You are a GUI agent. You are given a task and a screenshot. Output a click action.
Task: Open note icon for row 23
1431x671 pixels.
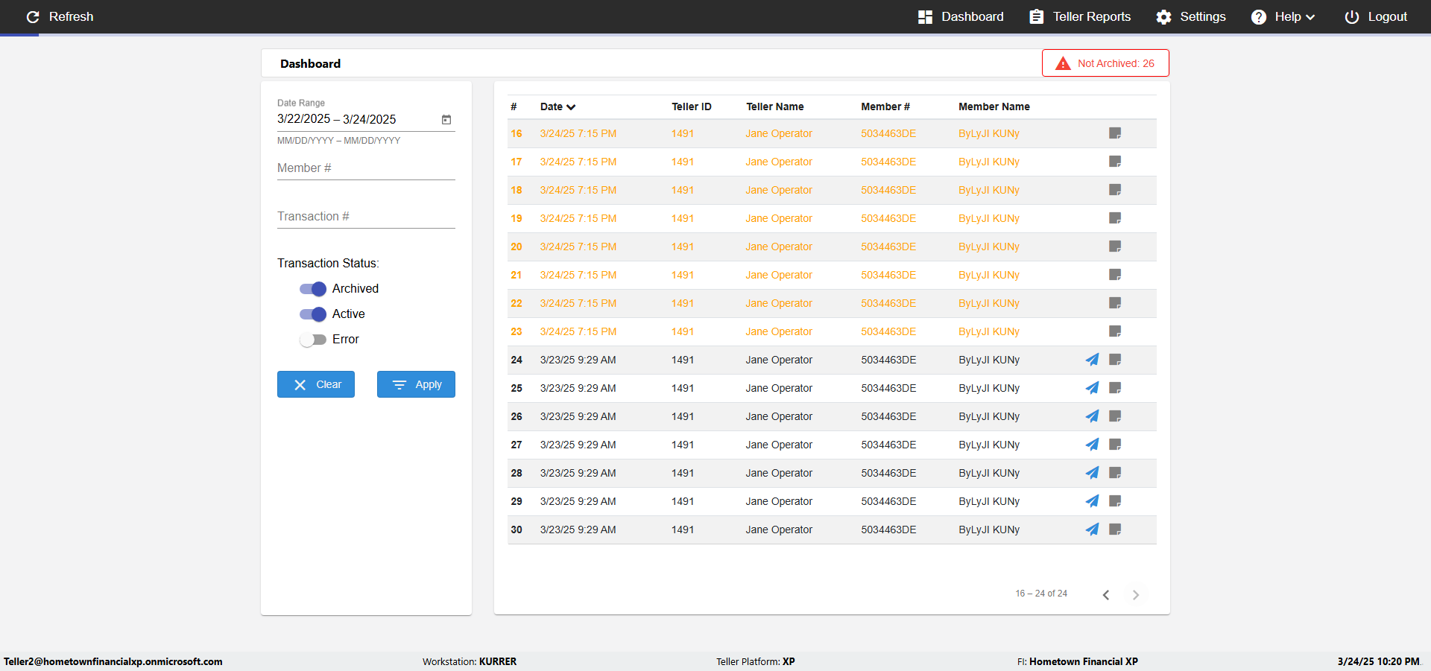[x=1115, y=331]
